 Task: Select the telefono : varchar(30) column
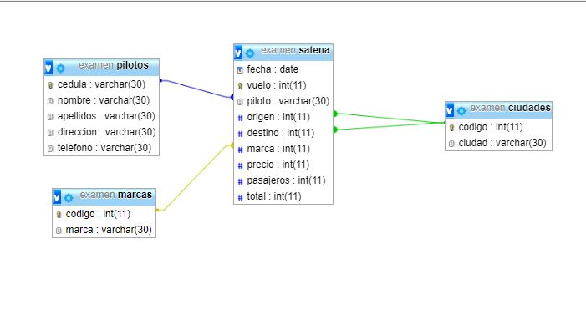(x=102, y=148)
